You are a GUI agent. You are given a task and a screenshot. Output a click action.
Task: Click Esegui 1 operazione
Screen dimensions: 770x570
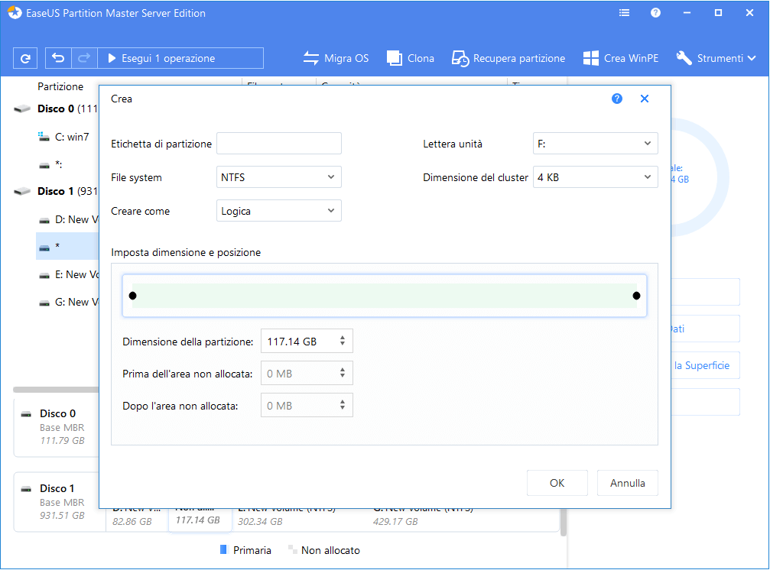point(161,58)
